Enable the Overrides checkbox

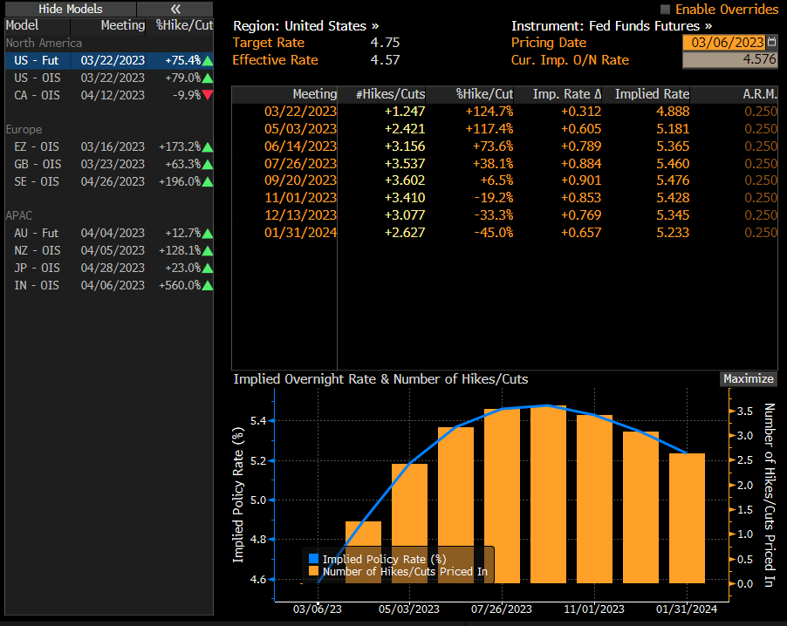666,9
